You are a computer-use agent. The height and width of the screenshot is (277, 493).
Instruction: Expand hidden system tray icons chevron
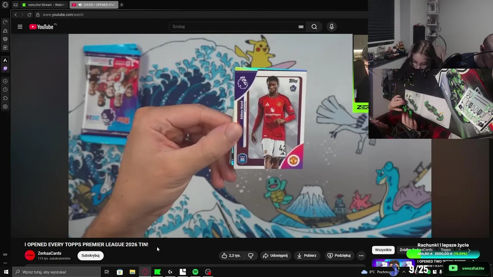click(x=404, y=272)
